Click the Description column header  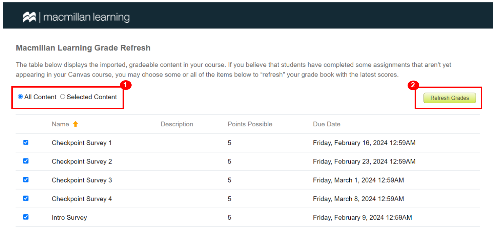point(177,124)
